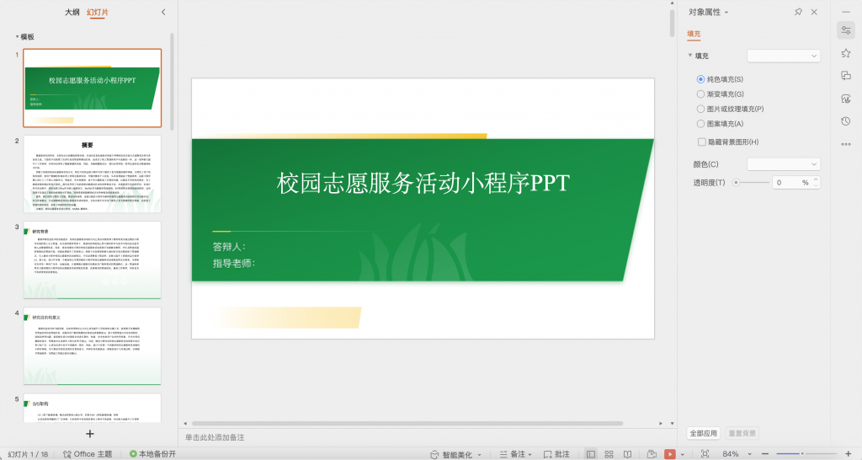This screenshot has width=862, height=460.
Task: Click the 84% zoom percentage value
Action: point(731,454)
